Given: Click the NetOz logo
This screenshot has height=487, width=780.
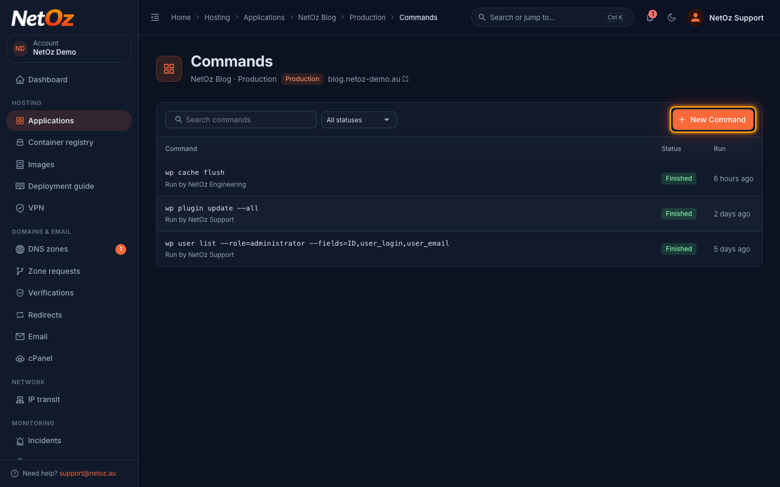Looking at the screenshot, I should (43, 18).
